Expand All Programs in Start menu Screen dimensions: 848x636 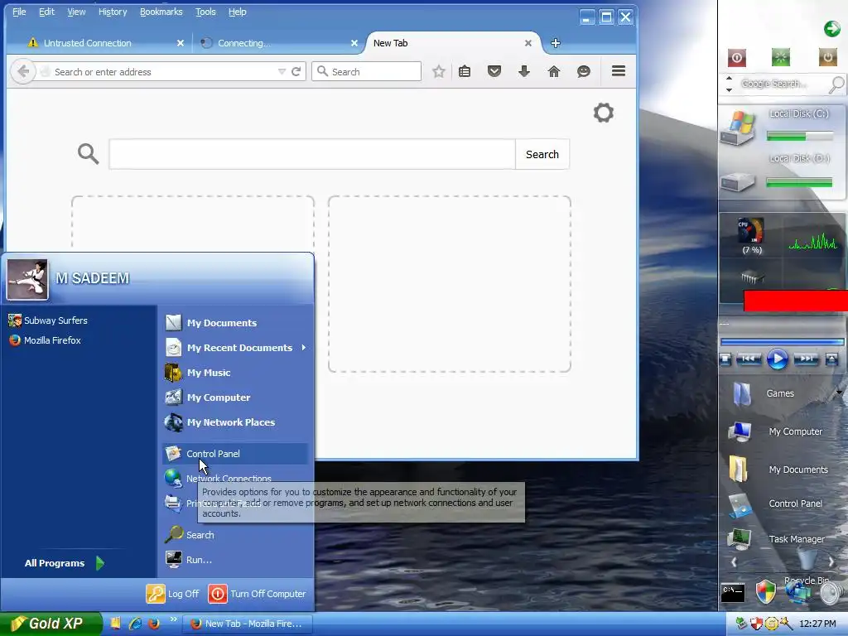pyautogui.click(x=64, y=563)
